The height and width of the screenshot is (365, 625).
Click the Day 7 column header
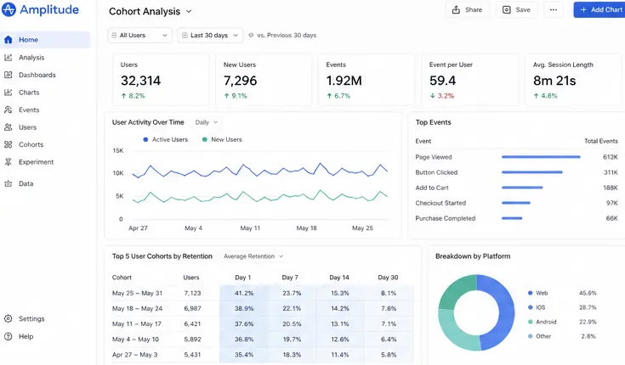(290, 278)
